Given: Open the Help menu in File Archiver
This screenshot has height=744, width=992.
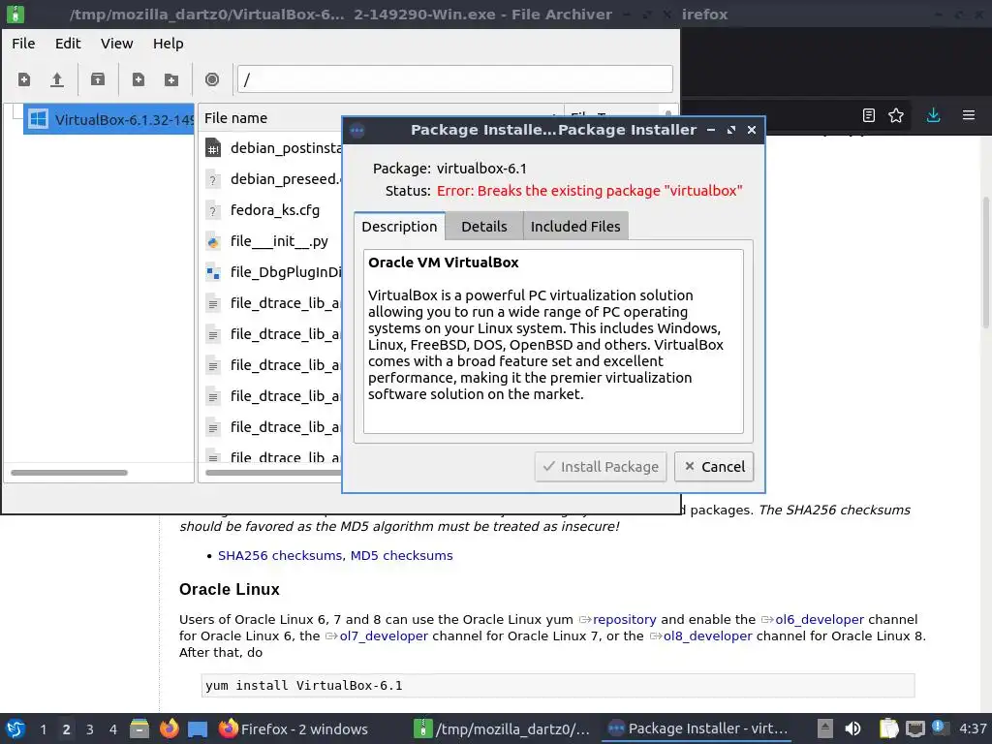Looking at the screenshot, I should point(169,44).
